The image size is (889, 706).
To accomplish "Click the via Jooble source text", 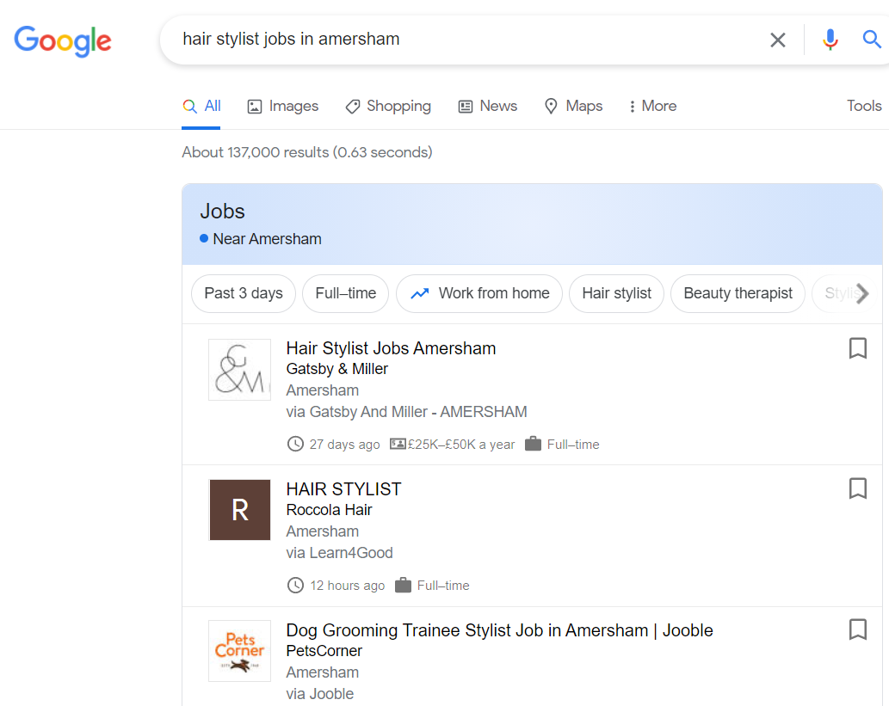I will pos(320,694).
